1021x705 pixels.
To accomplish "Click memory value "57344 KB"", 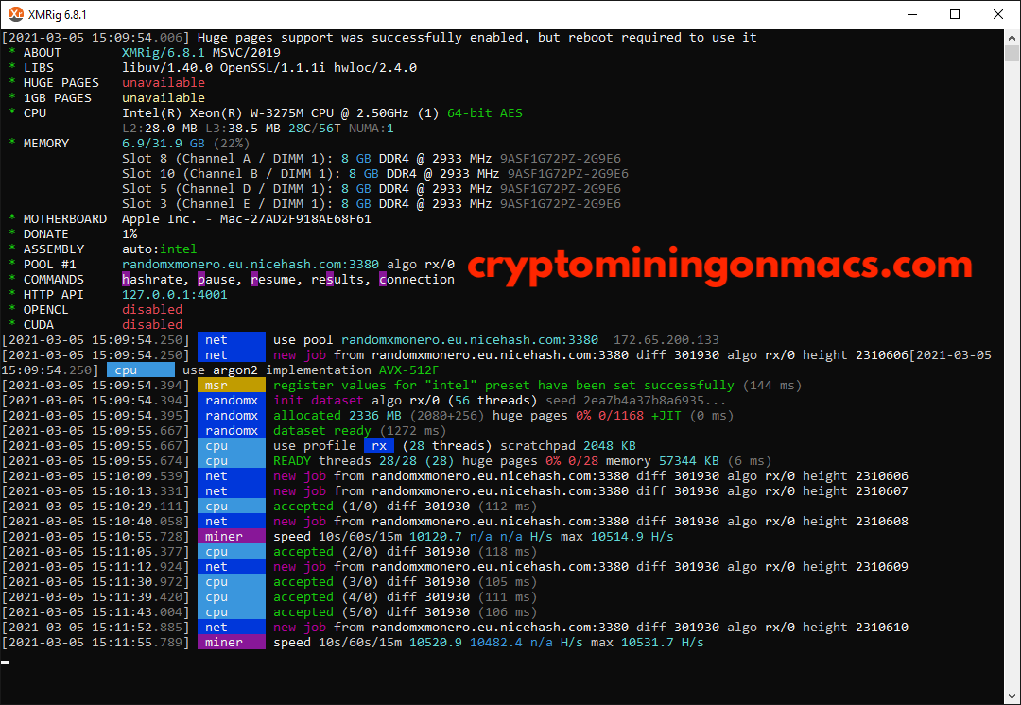I will 689,461.
